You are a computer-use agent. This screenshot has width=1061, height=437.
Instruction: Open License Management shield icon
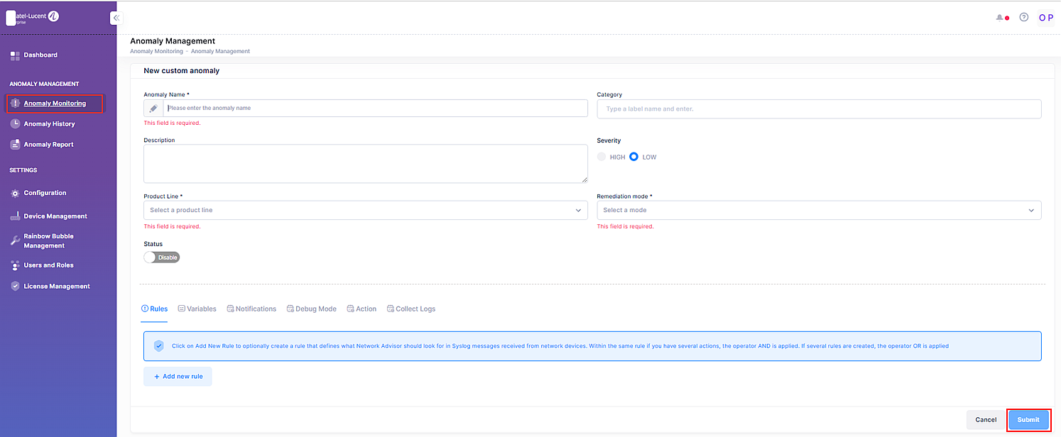point(15,287)
